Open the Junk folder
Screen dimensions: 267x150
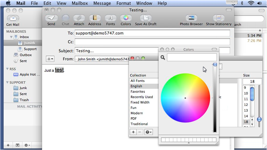23,88
